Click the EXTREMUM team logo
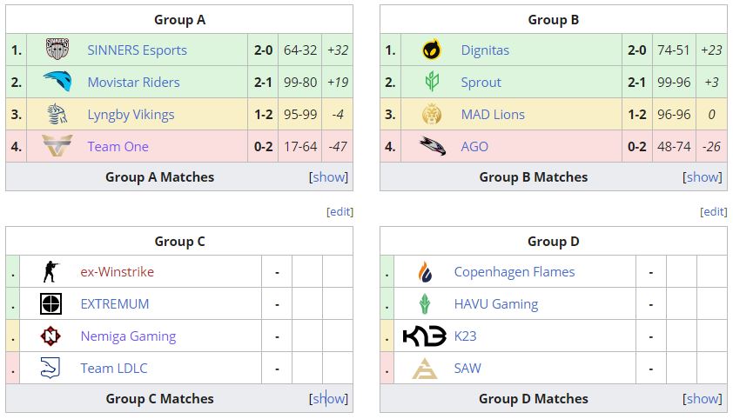 (51, 304)
